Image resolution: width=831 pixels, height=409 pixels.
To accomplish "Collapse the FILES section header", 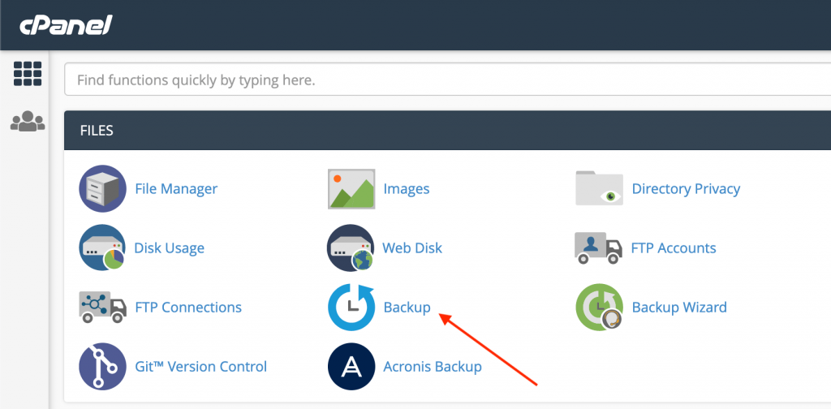I will (447, 131).
